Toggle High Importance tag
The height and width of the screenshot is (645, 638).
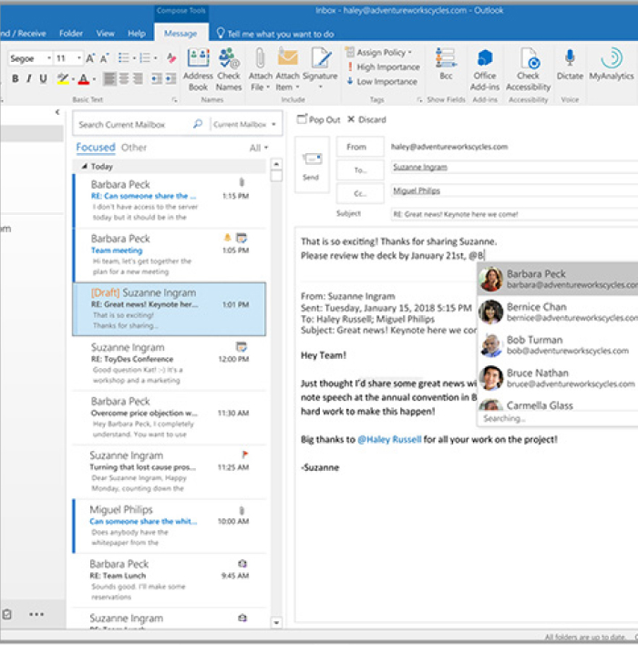pyautogui.click(x=383, y=67)
